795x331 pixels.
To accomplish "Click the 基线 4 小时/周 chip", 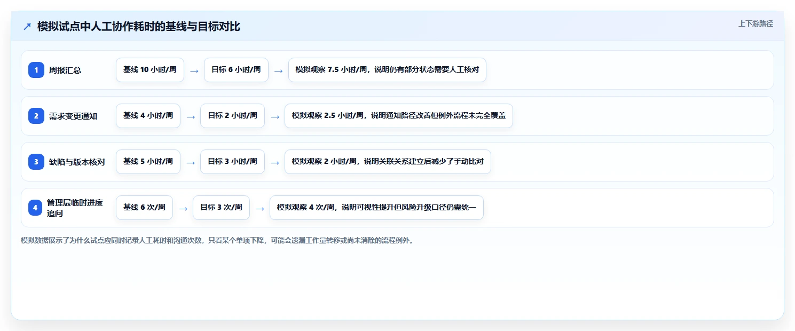I will [148, 116].
